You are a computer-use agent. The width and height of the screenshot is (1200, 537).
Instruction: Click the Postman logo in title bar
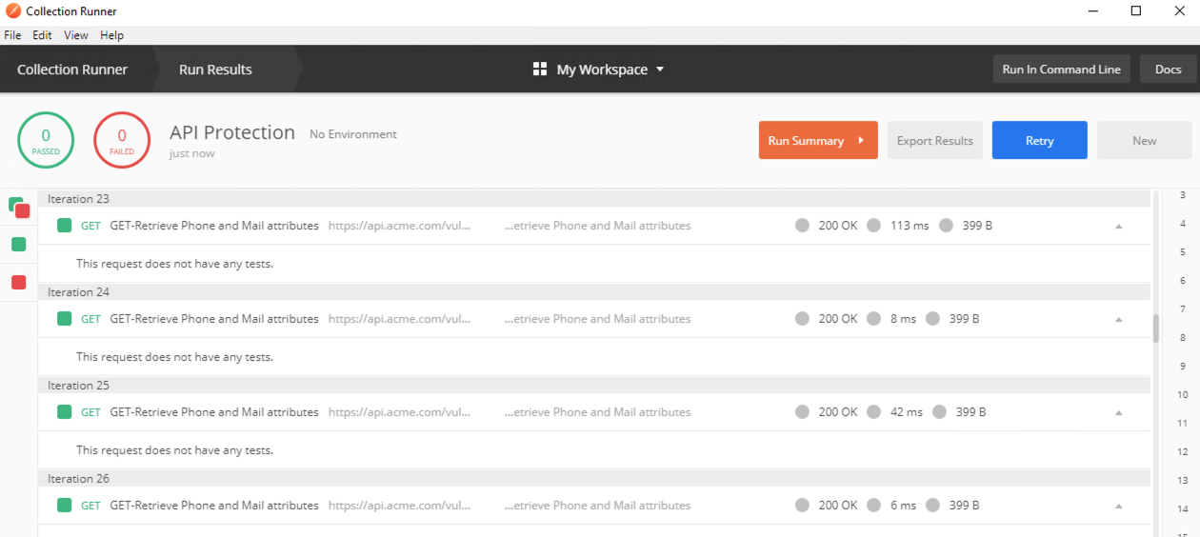pyautogui.click(x=12, y=11)
